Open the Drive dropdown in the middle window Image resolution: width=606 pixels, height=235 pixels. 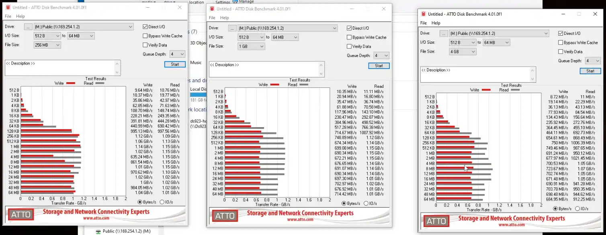click(288, 28)
